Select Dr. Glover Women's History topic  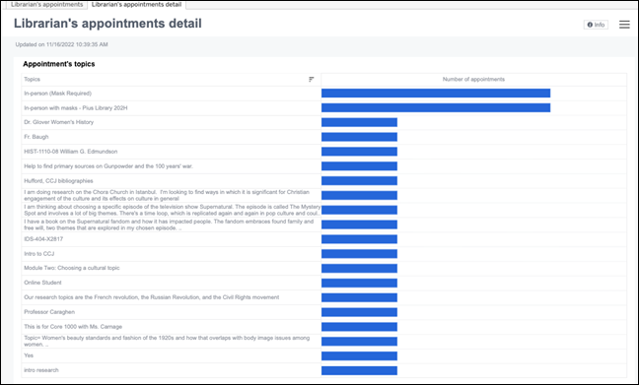[x=59, y=122]
